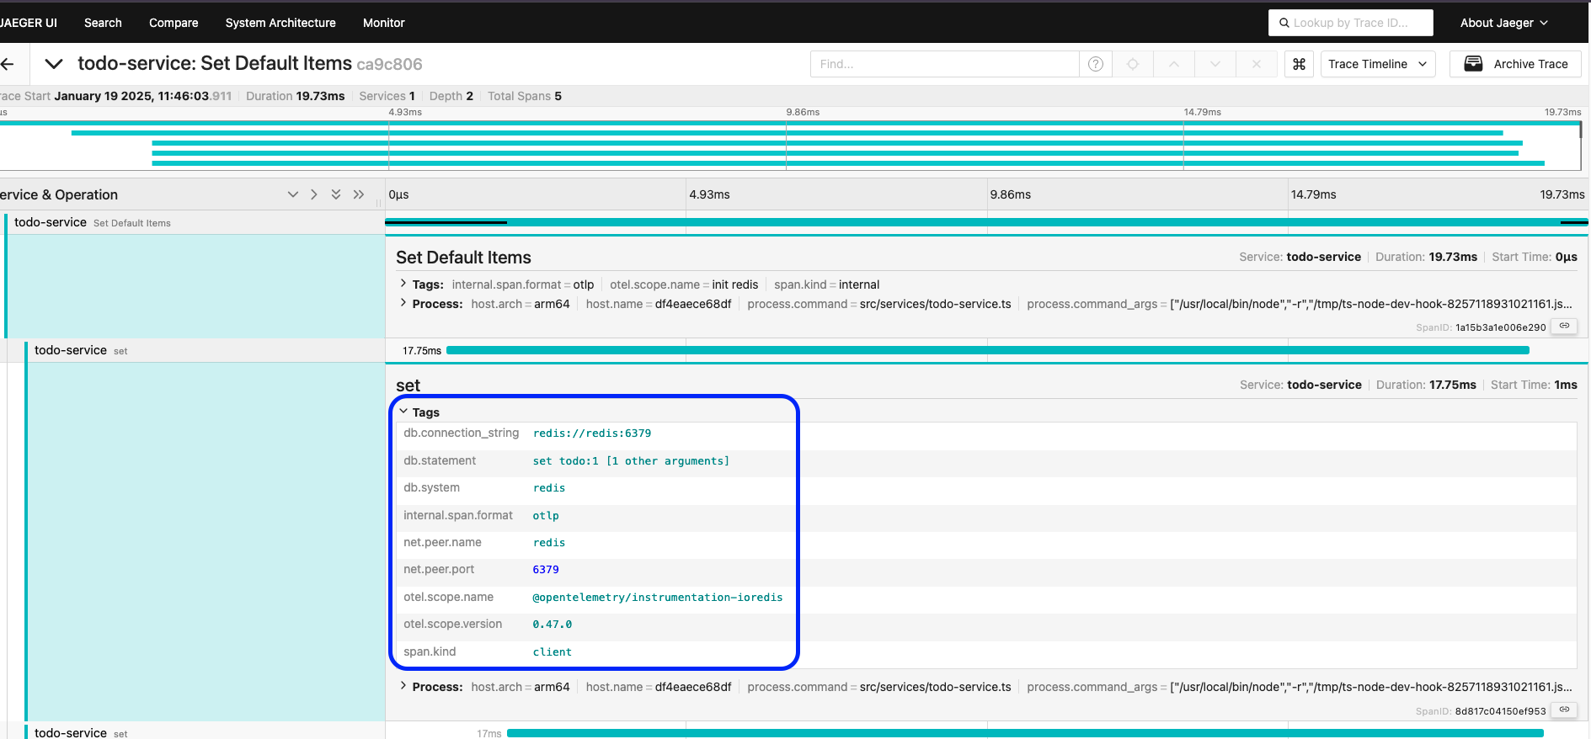
Task: Open the Compare page
Action: [174, 23]
